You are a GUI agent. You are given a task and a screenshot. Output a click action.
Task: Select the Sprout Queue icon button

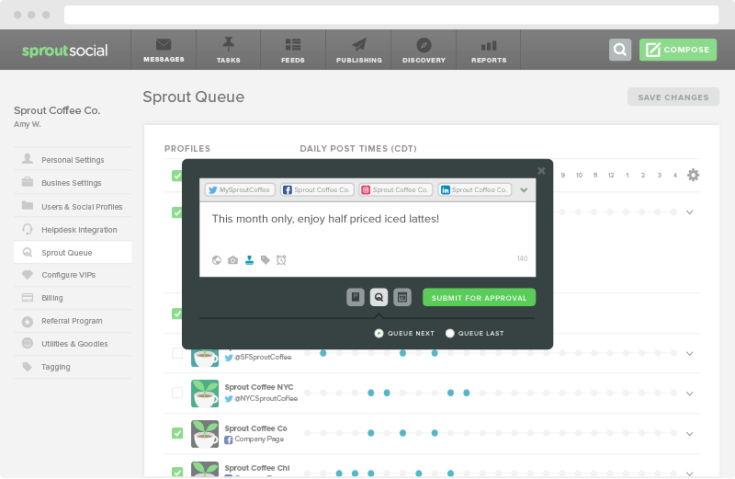click(379, 297)
